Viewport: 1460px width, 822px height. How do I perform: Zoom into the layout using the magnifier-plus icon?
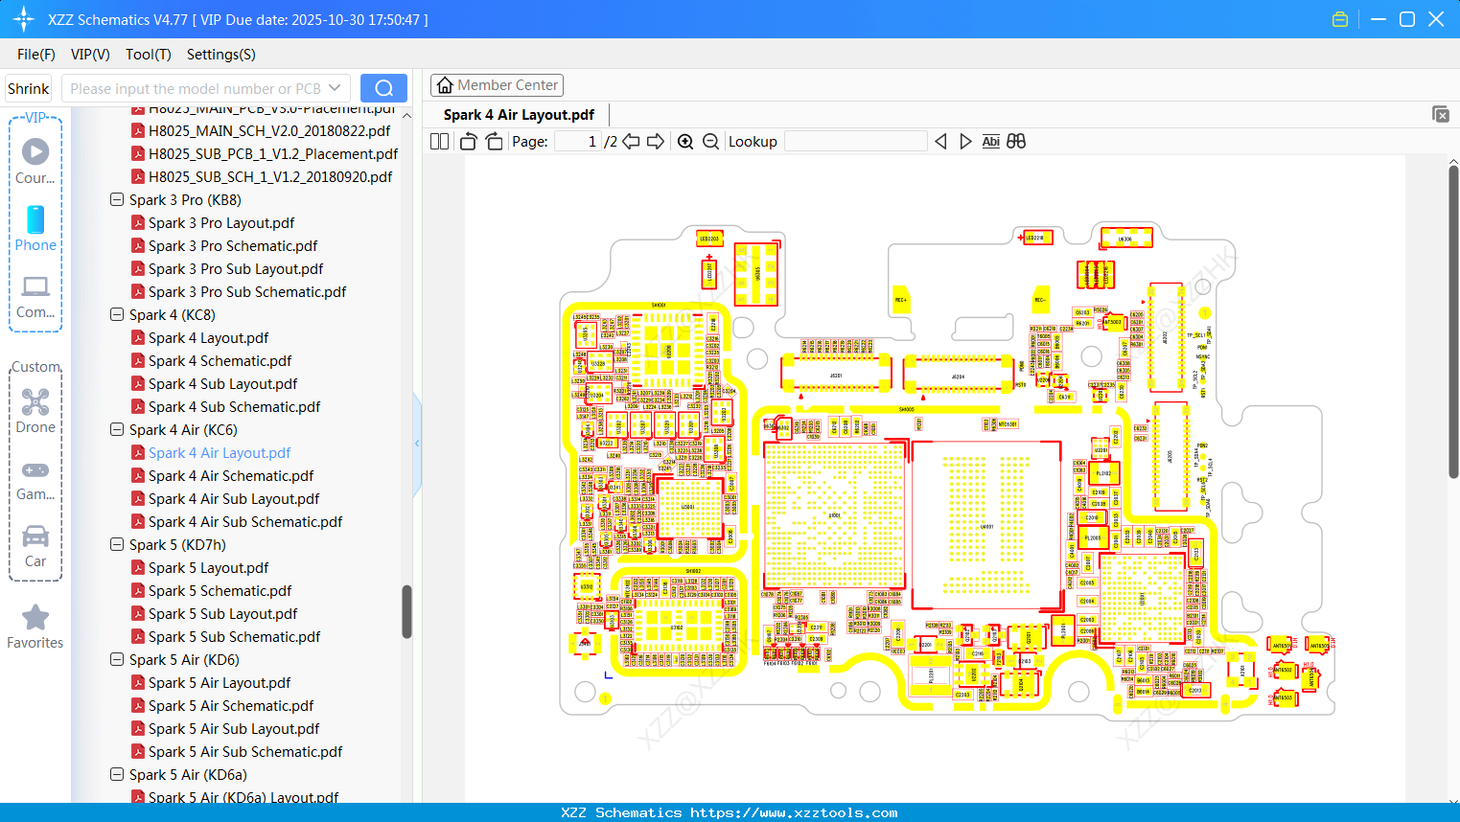click(x=685, y=141)
